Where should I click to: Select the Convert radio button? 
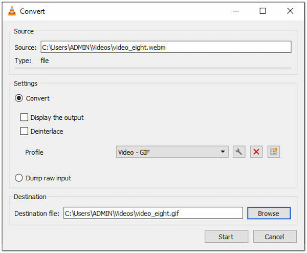[x=19, y=98]
